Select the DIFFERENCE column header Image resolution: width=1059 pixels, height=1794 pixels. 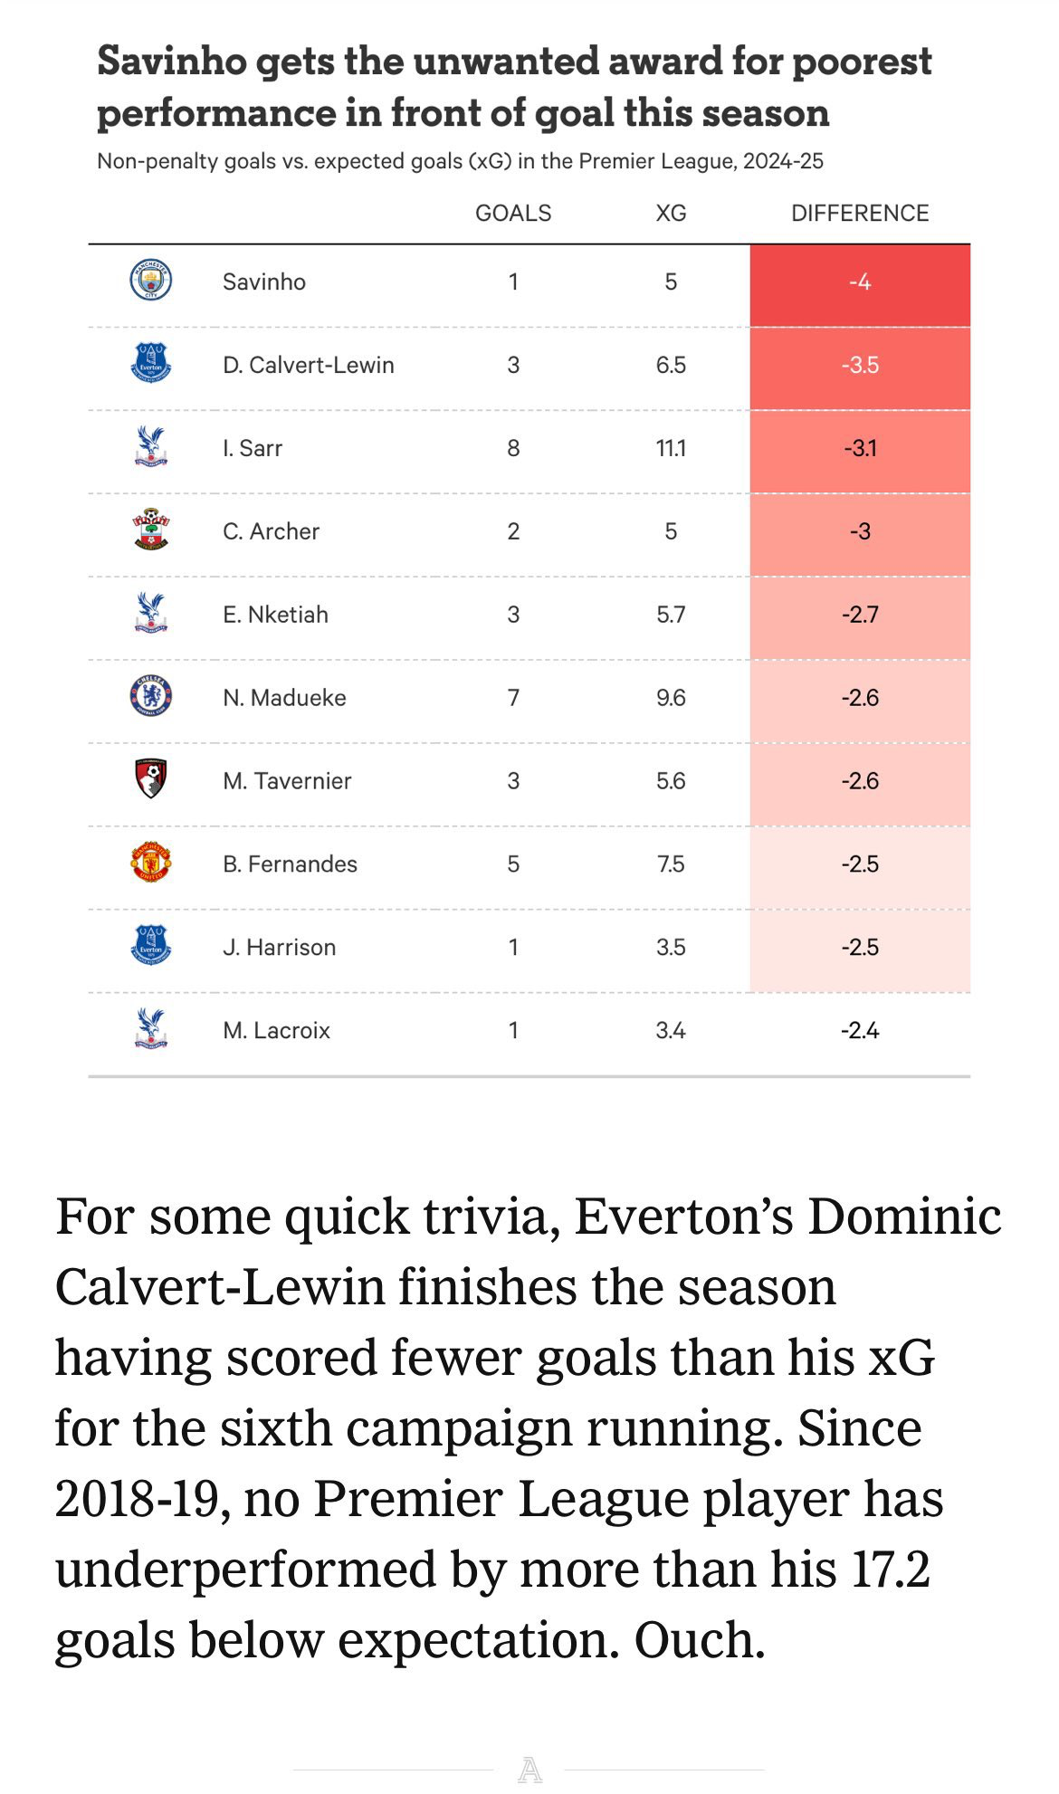[860, 213]
